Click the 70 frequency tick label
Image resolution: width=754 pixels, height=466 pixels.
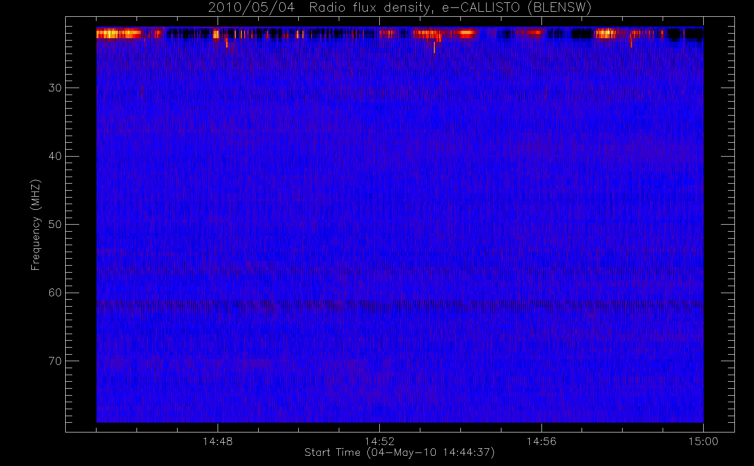click(x=55, y=361)
